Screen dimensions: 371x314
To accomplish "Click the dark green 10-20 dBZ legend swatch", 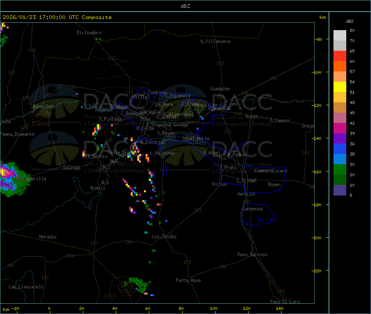I will (340, 180).
